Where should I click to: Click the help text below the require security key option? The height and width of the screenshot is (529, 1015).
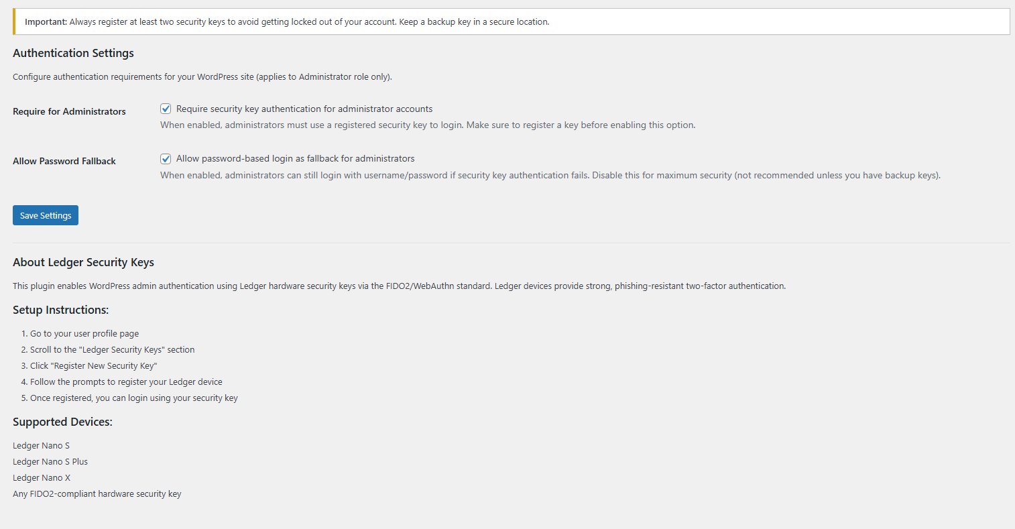[428, 125]
